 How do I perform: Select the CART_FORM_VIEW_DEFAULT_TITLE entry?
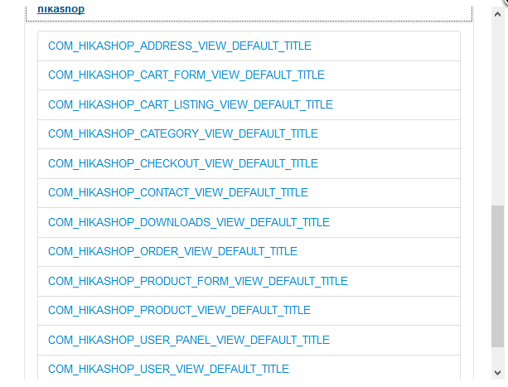tap(186, 75)
